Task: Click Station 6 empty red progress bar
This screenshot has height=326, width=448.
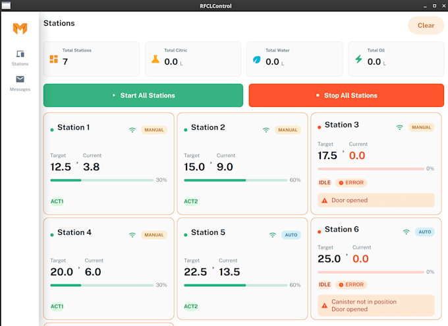Action: click(x=371, y=272)
